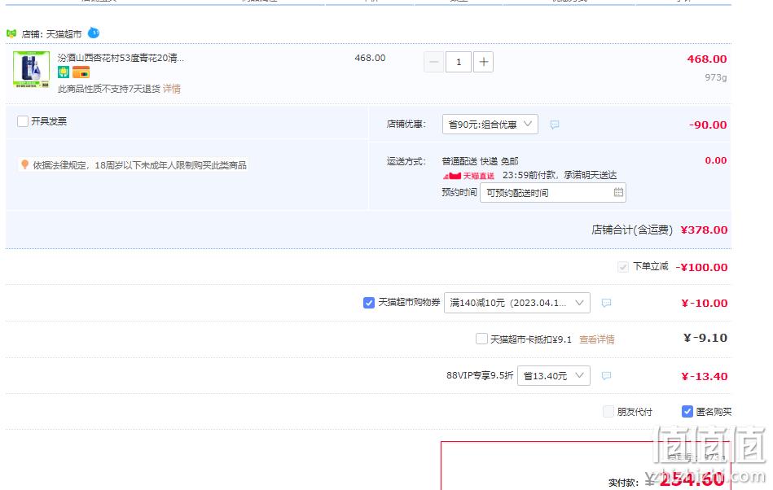773x490 pixels.
Task: Expand the 满140减10元 coupon dropdown
Action: click(516, 303)
